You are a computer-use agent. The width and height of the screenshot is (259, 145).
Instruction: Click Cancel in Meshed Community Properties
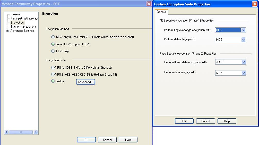(x=107, y=140)
